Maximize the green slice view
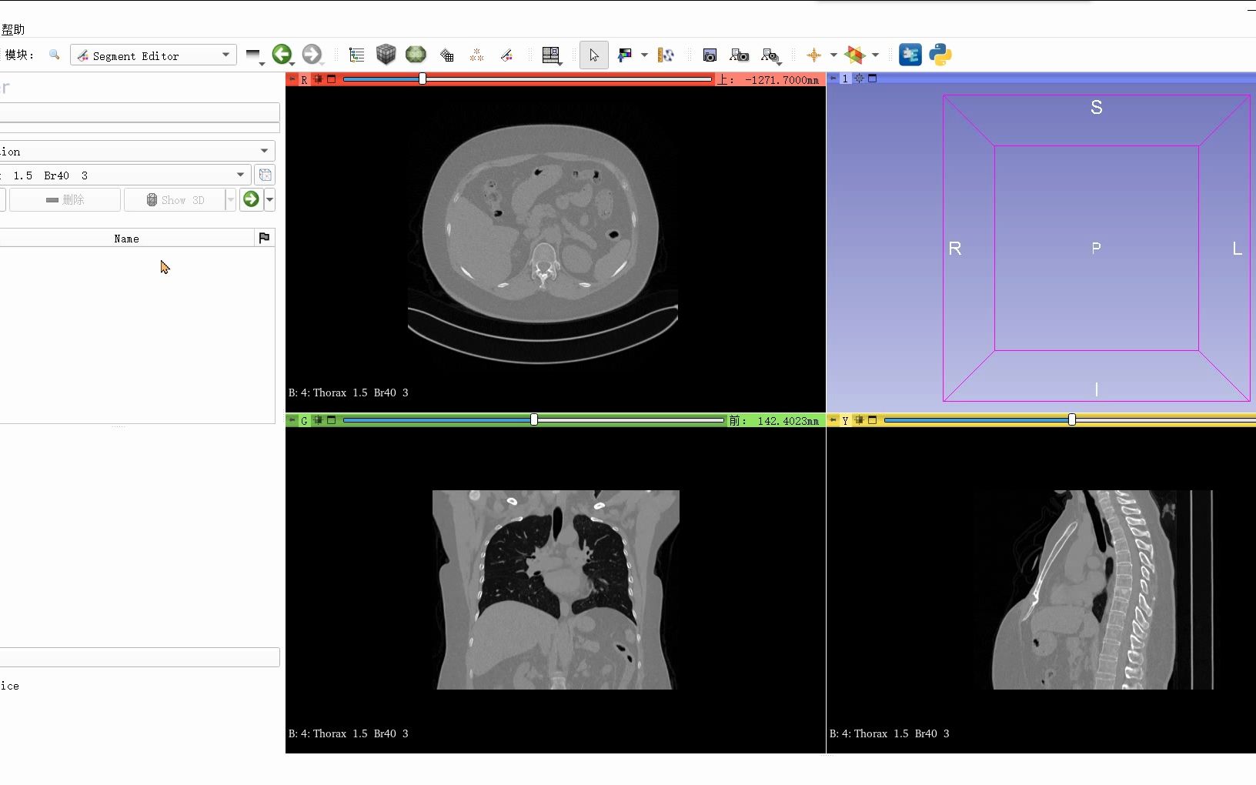This screenshot has height=785, width=1256. coord(332,419)
